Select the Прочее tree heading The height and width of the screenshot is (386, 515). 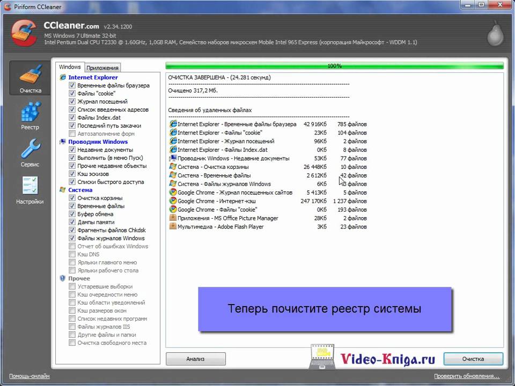(x=79, y=278)
